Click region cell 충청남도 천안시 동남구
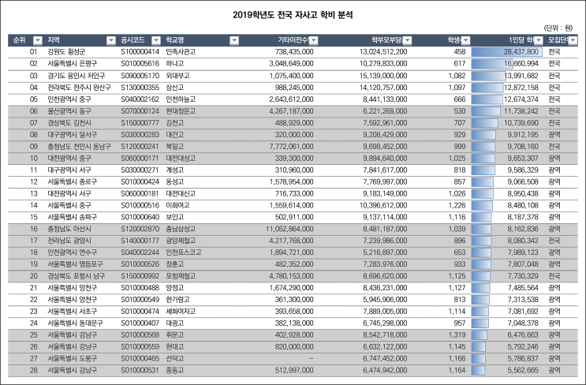586x385 pixels. 79,146
